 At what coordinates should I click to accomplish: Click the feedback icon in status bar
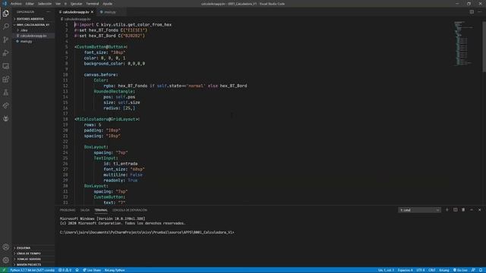click(473, 270)
